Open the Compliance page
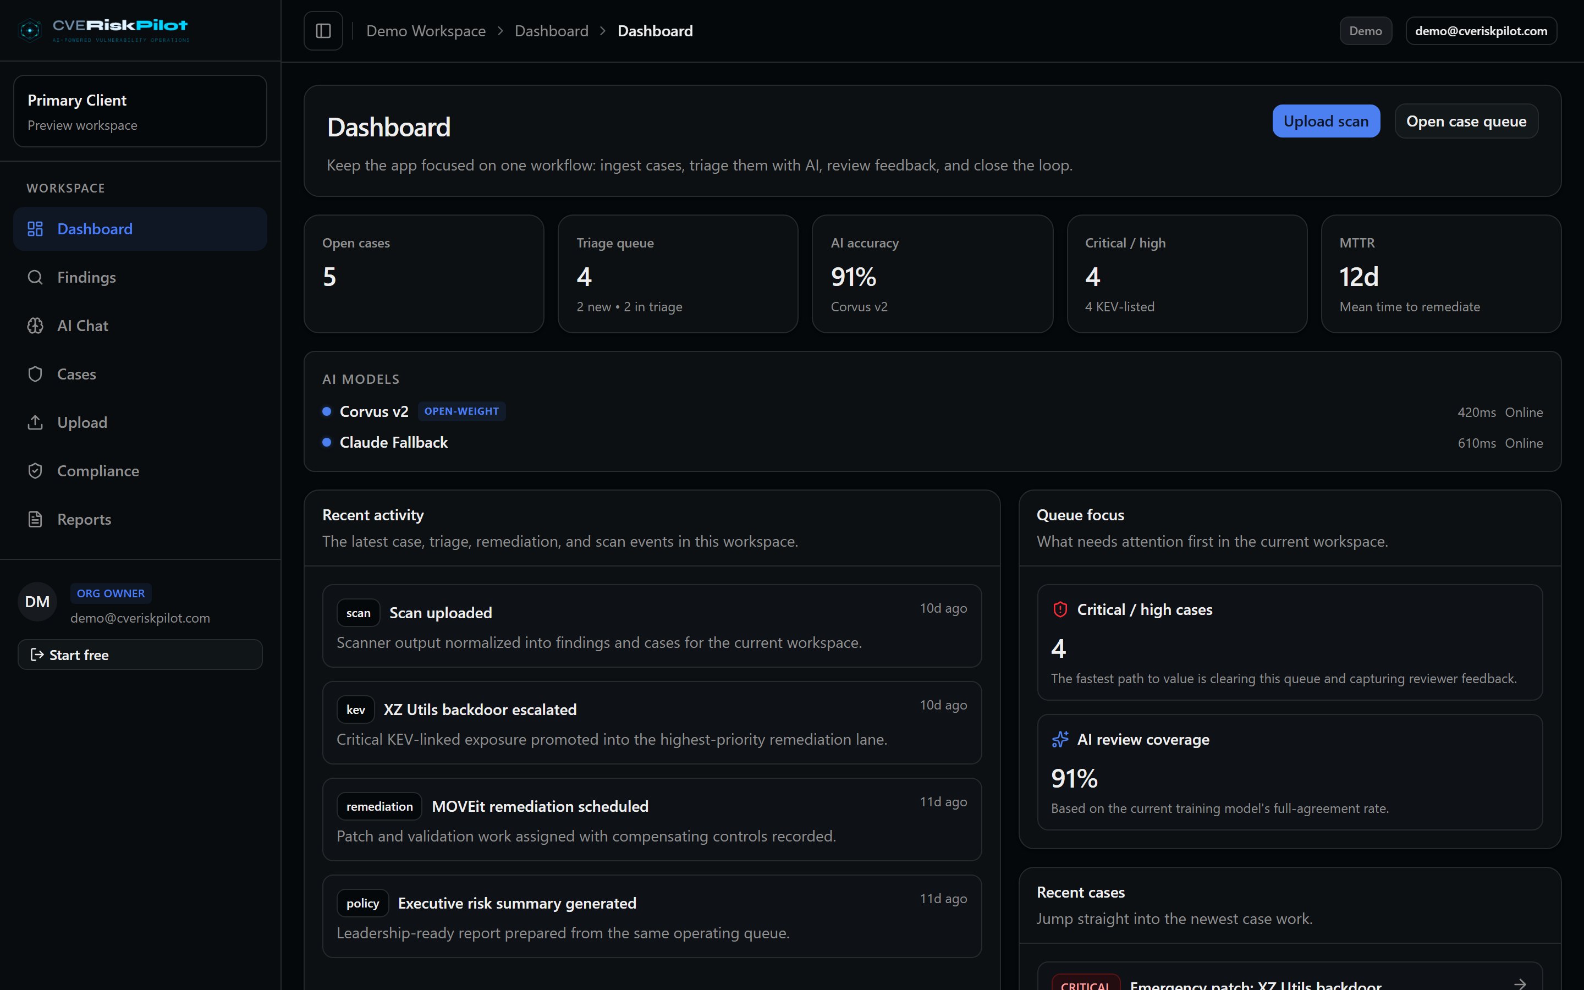Image resolution: width=1584 pixels, height=990 pixels. pyautogui.click(x=140, y=471)
